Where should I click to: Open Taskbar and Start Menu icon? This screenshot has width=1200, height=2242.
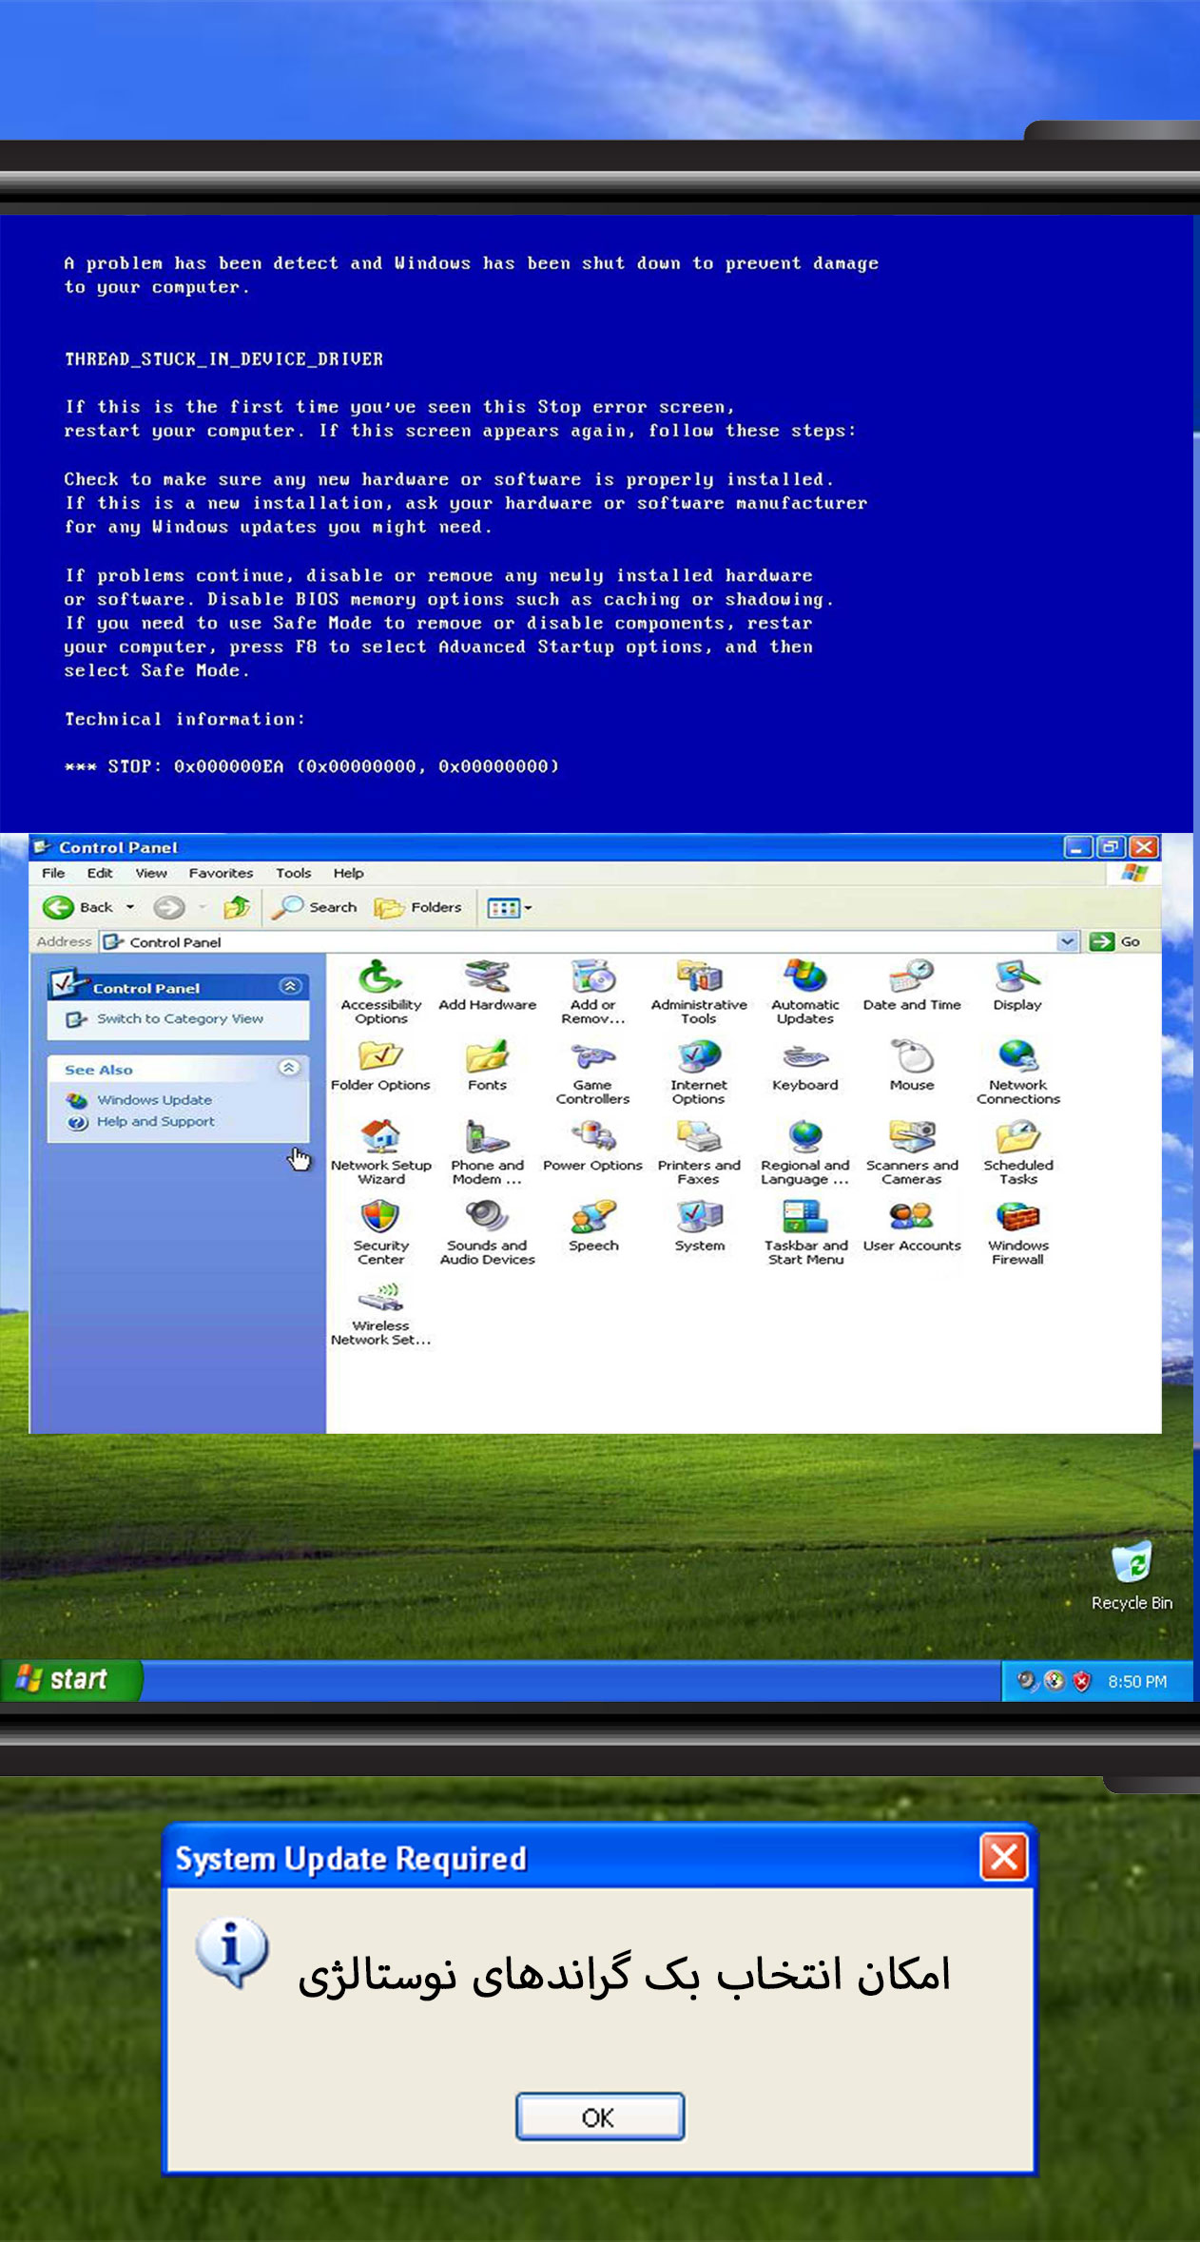[x=805, y=1232]
